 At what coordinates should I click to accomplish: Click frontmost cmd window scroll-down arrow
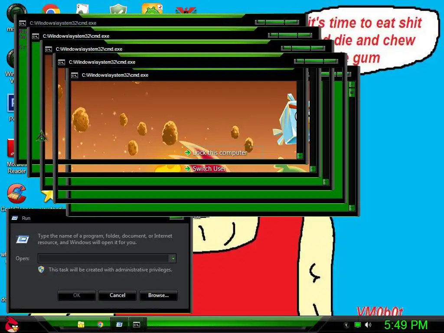(300, 156)
